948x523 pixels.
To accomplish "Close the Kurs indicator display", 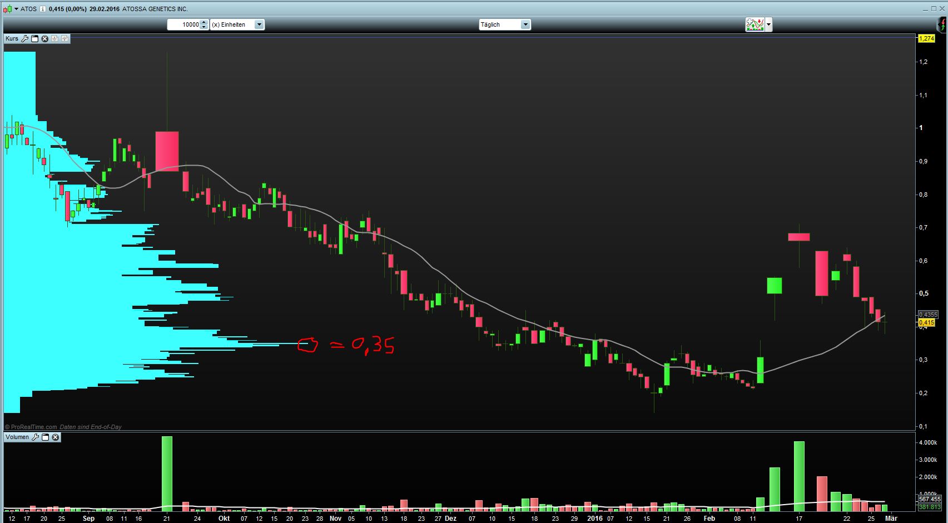I will [44, 39].
